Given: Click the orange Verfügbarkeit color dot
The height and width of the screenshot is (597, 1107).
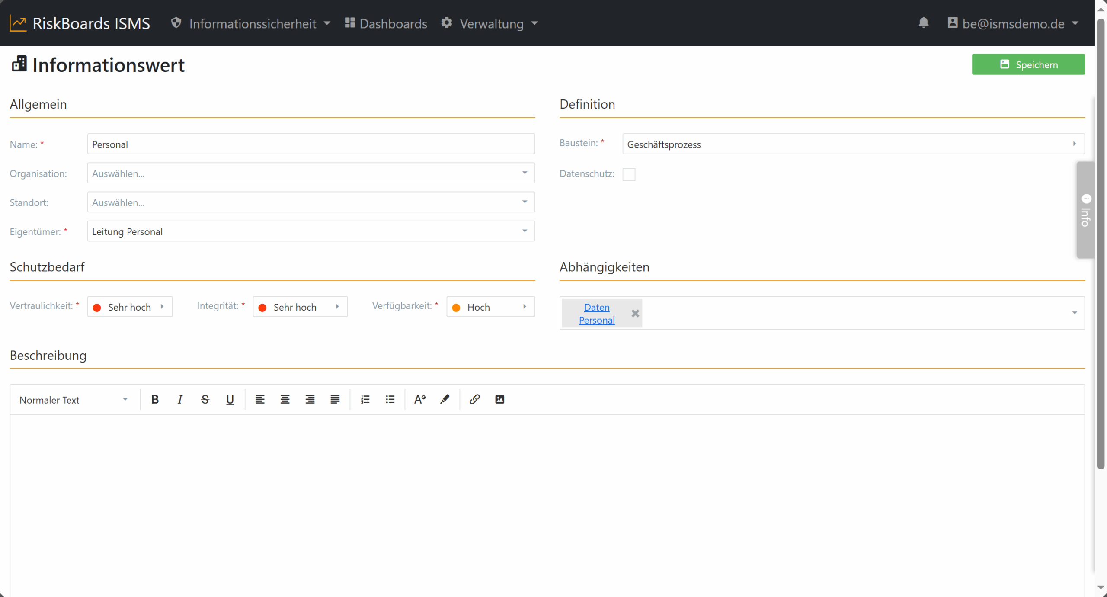Looking at the screenshot, I should tap(456, 308).
